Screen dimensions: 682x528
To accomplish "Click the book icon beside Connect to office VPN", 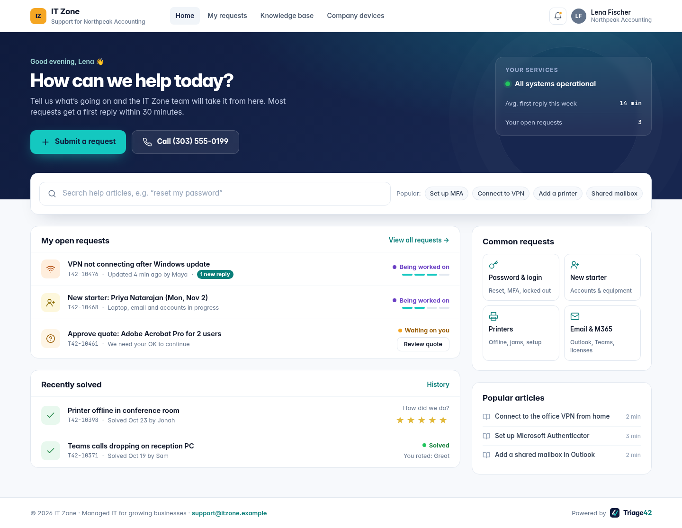I will (486, 417).
